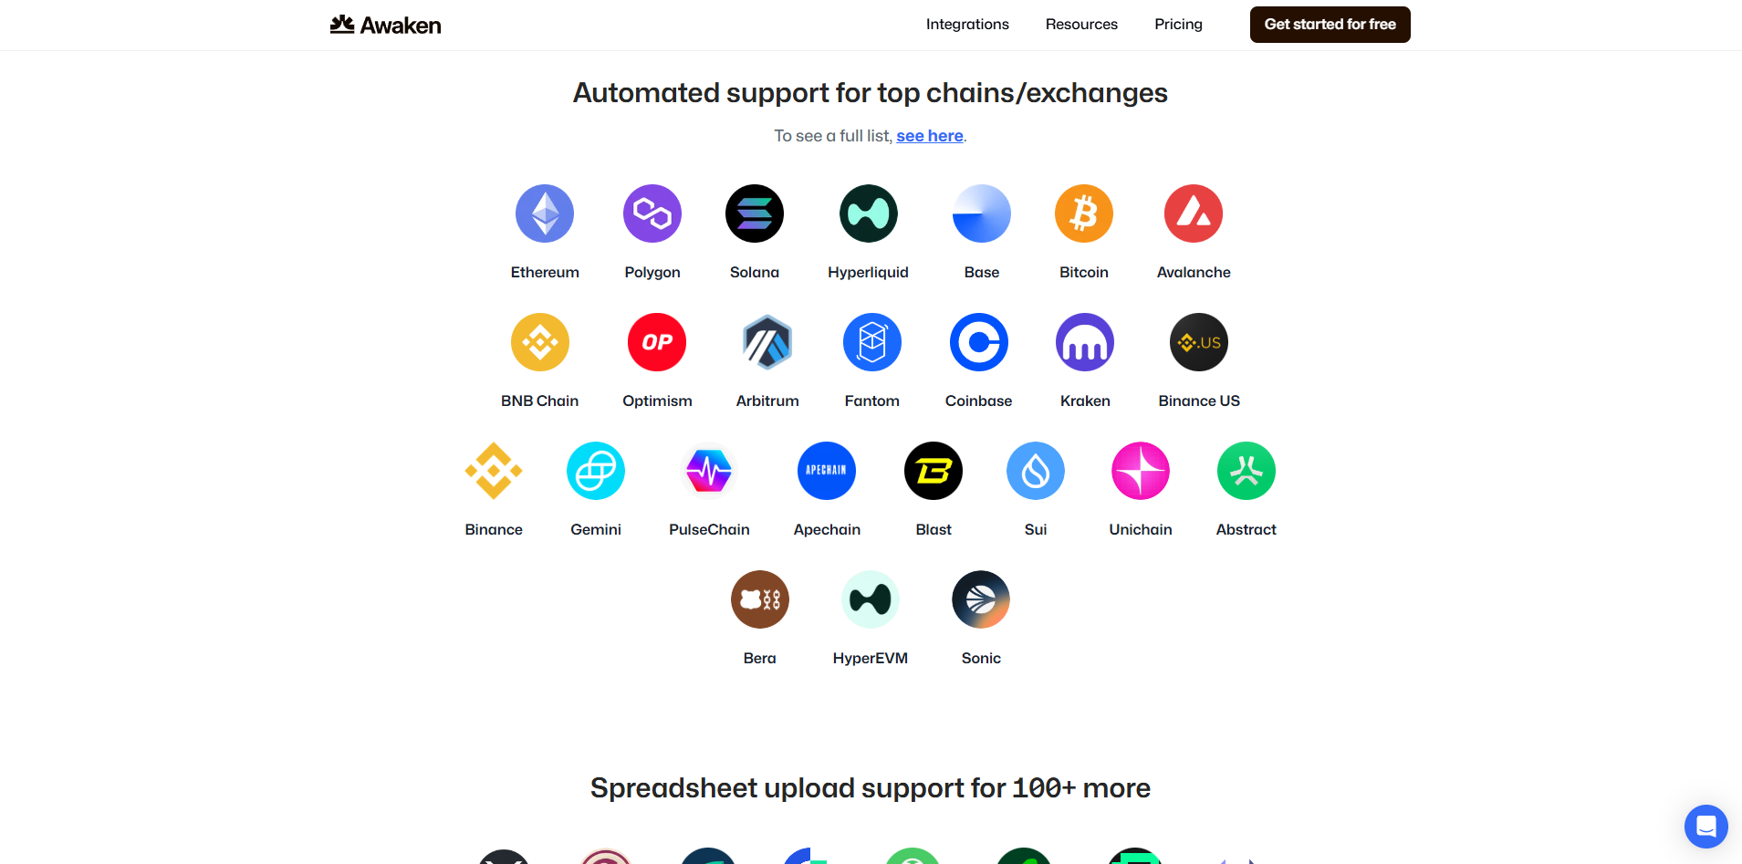Open the chat support bubble
The image size is (1742, 864).
point(1705,826)
